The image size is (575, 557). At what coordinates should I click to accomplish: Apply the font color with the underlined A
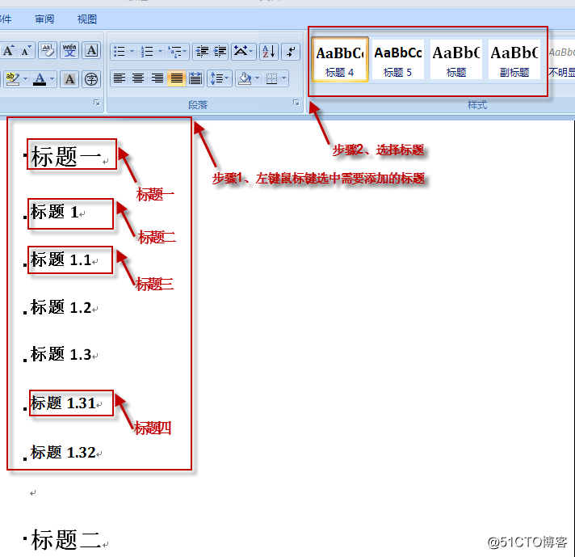[40, 78]
